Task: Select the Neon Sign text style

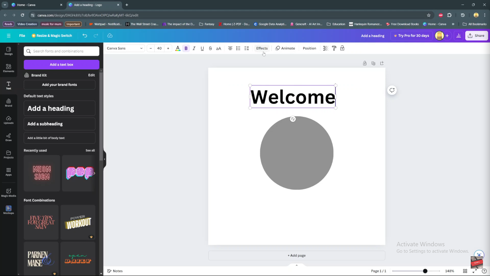Action: point(42,173)
